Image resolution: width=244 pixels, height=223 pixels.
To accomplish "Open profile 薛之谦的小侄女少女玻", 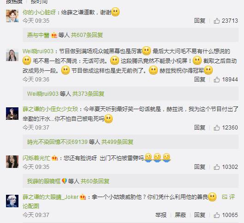I will 50,109.
